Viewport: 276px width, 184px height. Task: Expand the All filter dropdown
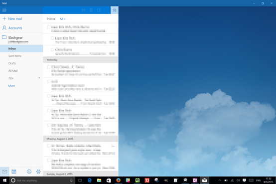pos(62,19)
